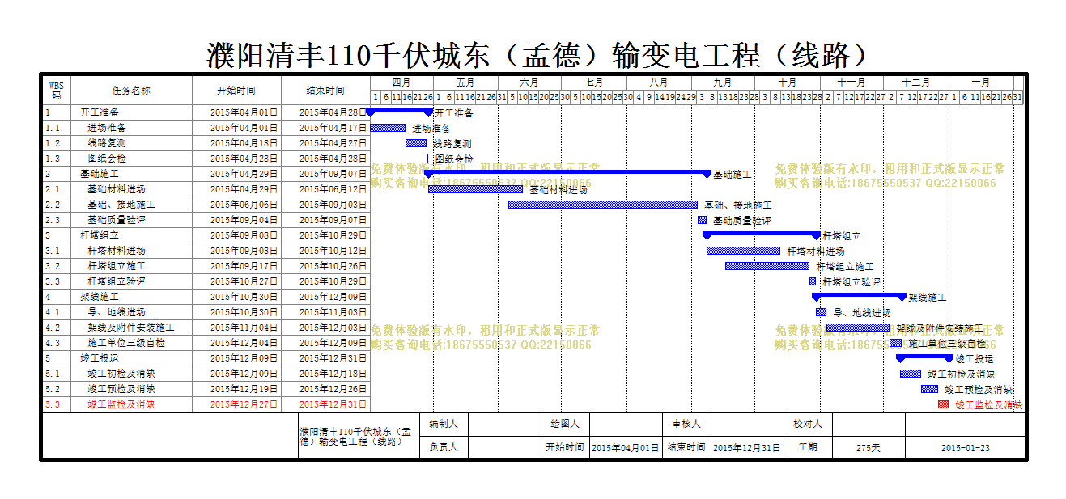The height and width of the screenshot is (499, 1066).
Task: Click the blue Gantt bar for 进场准备
Action: click(388, 128)
